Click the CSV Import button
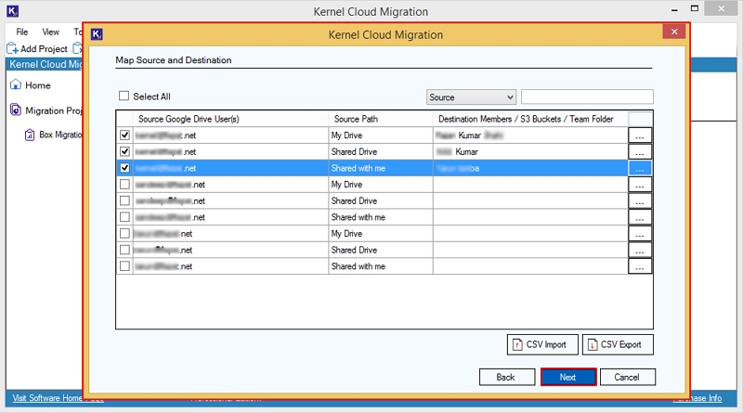743x413 pixels. (542, 344)
